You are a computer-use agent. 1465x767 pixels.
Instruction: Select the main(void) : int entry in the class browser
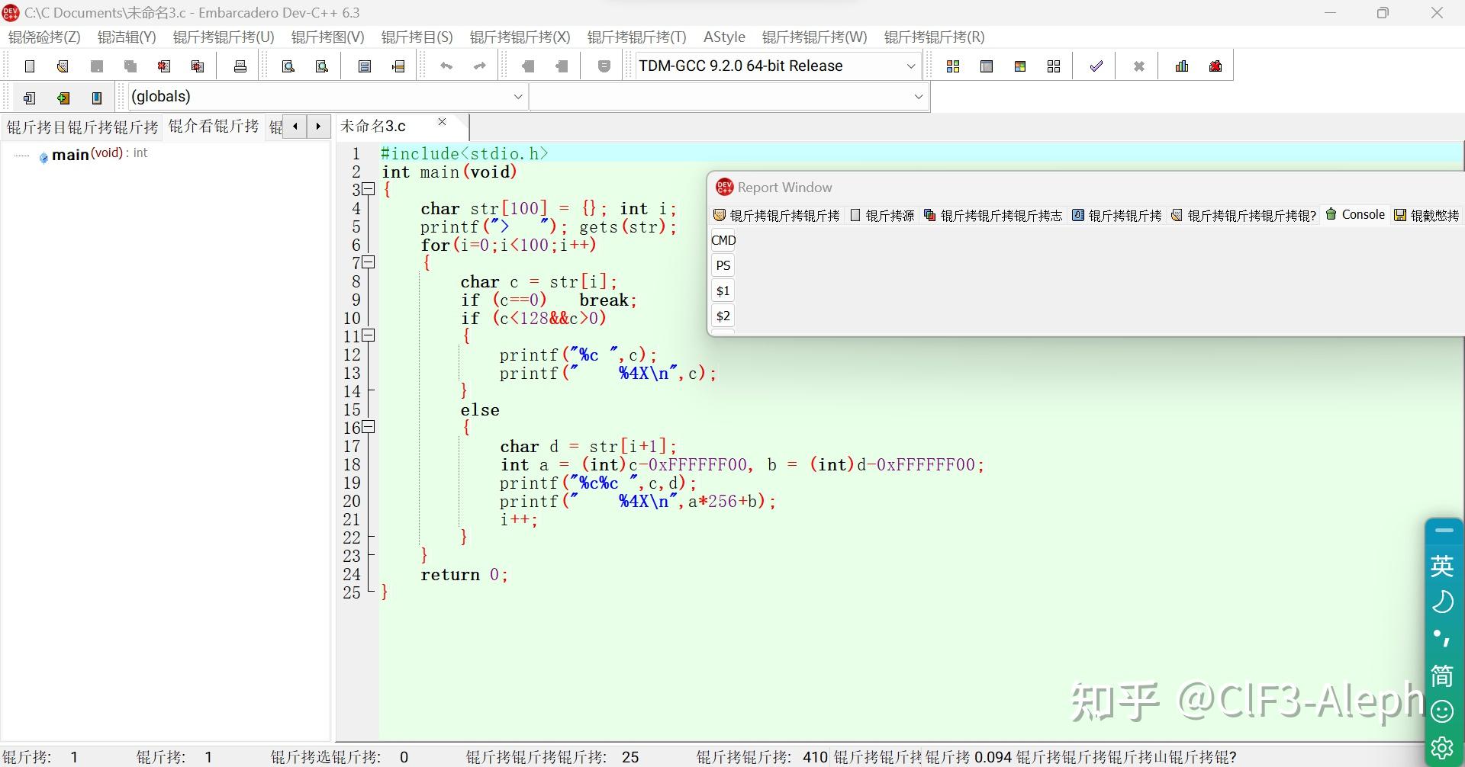[93, 154]
